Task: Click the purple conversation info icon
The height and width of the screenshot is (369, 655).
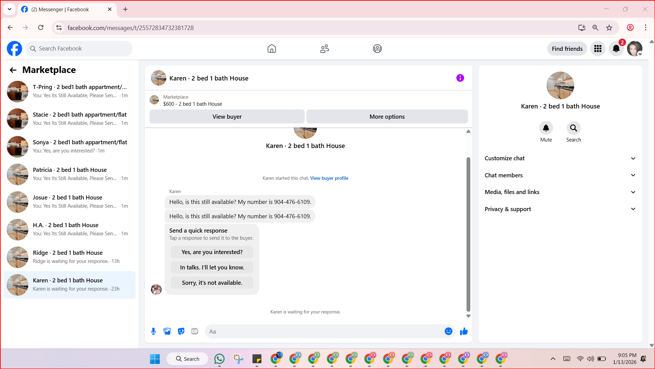Action: [x=460, y=78]
